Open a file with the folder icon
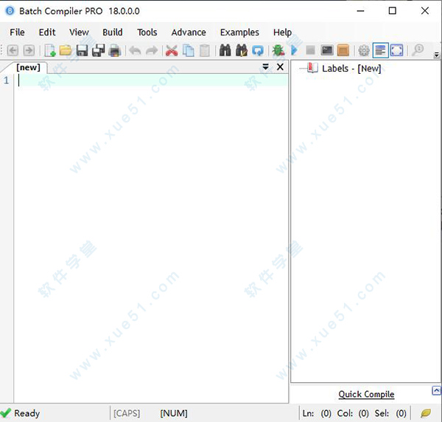The image size is (442, 422). coord(66,50)
